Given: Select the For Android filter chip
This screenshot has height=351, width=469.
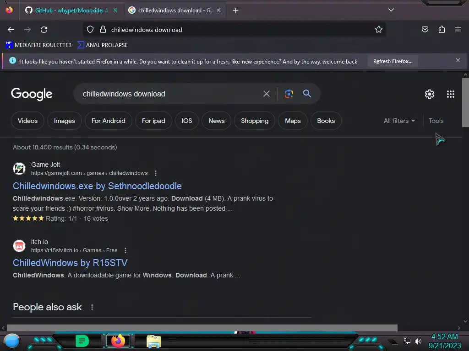Looking at the screenshot, I should click(x=108, y=121).
